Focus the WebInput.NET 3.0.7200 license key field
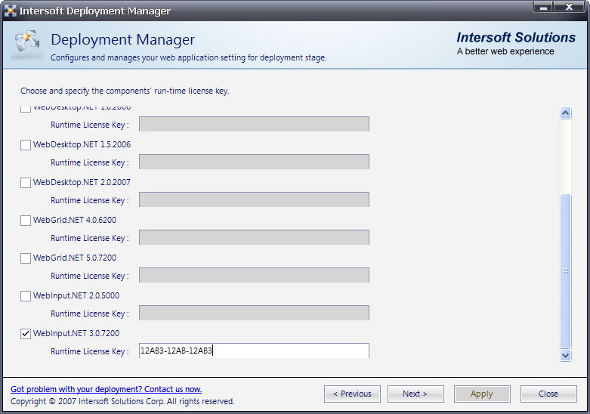The height and width of the screenshot is (414, 590). tap(254, 351)
